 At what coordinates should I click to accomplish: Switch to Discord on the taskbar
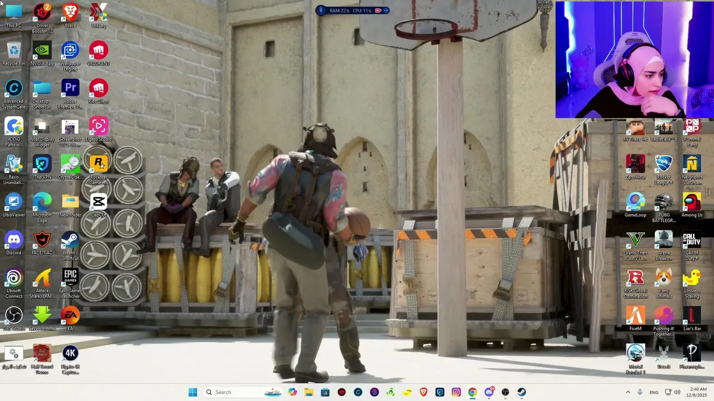489,392
